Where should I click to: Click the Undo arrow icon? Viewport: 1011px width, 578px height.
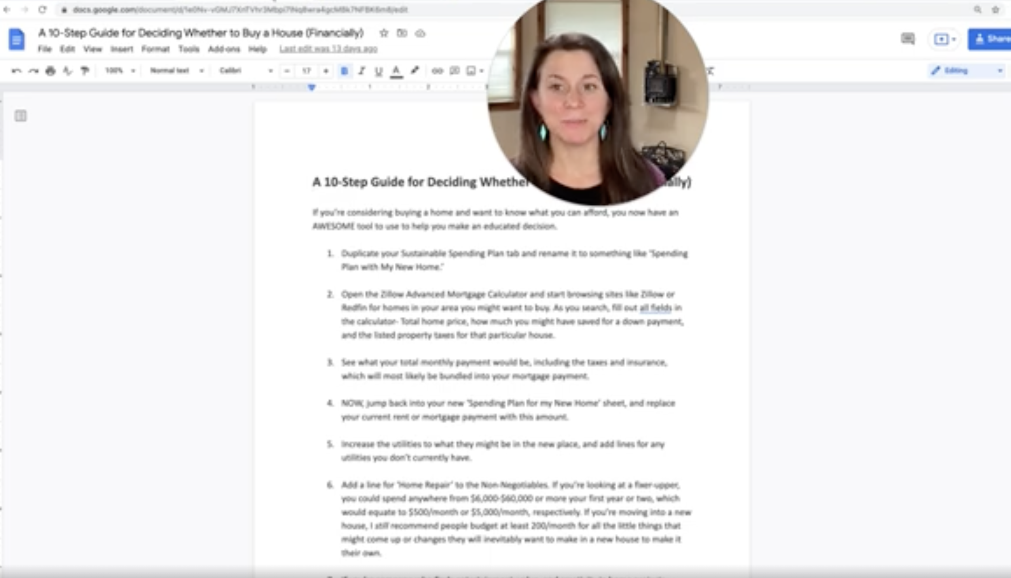(16, 71)
